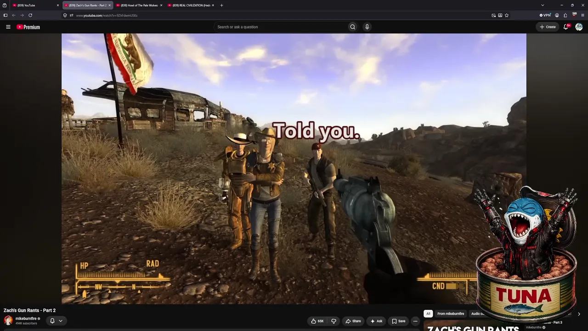
Task: Click the search magnifier button
Action: click(352, 27)
